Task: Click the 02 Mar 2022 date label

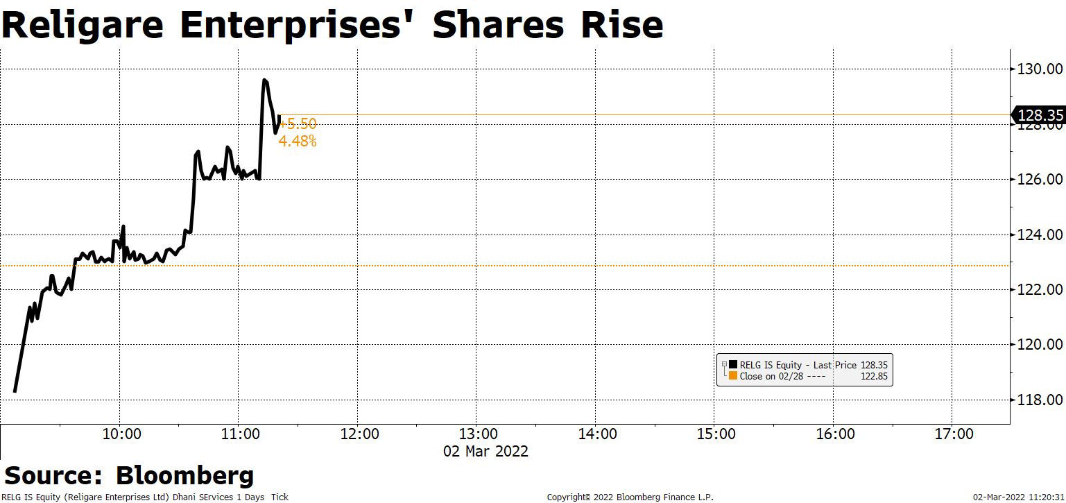Action: [x=485, y=451]
